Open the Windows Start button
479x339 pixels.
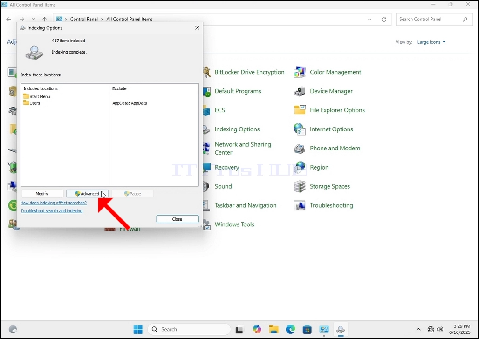(x=138, y=329)
